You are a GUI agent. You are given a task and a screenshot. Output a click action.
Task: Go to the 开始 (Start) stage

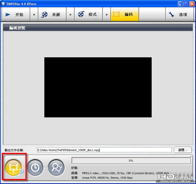point(16,15)
